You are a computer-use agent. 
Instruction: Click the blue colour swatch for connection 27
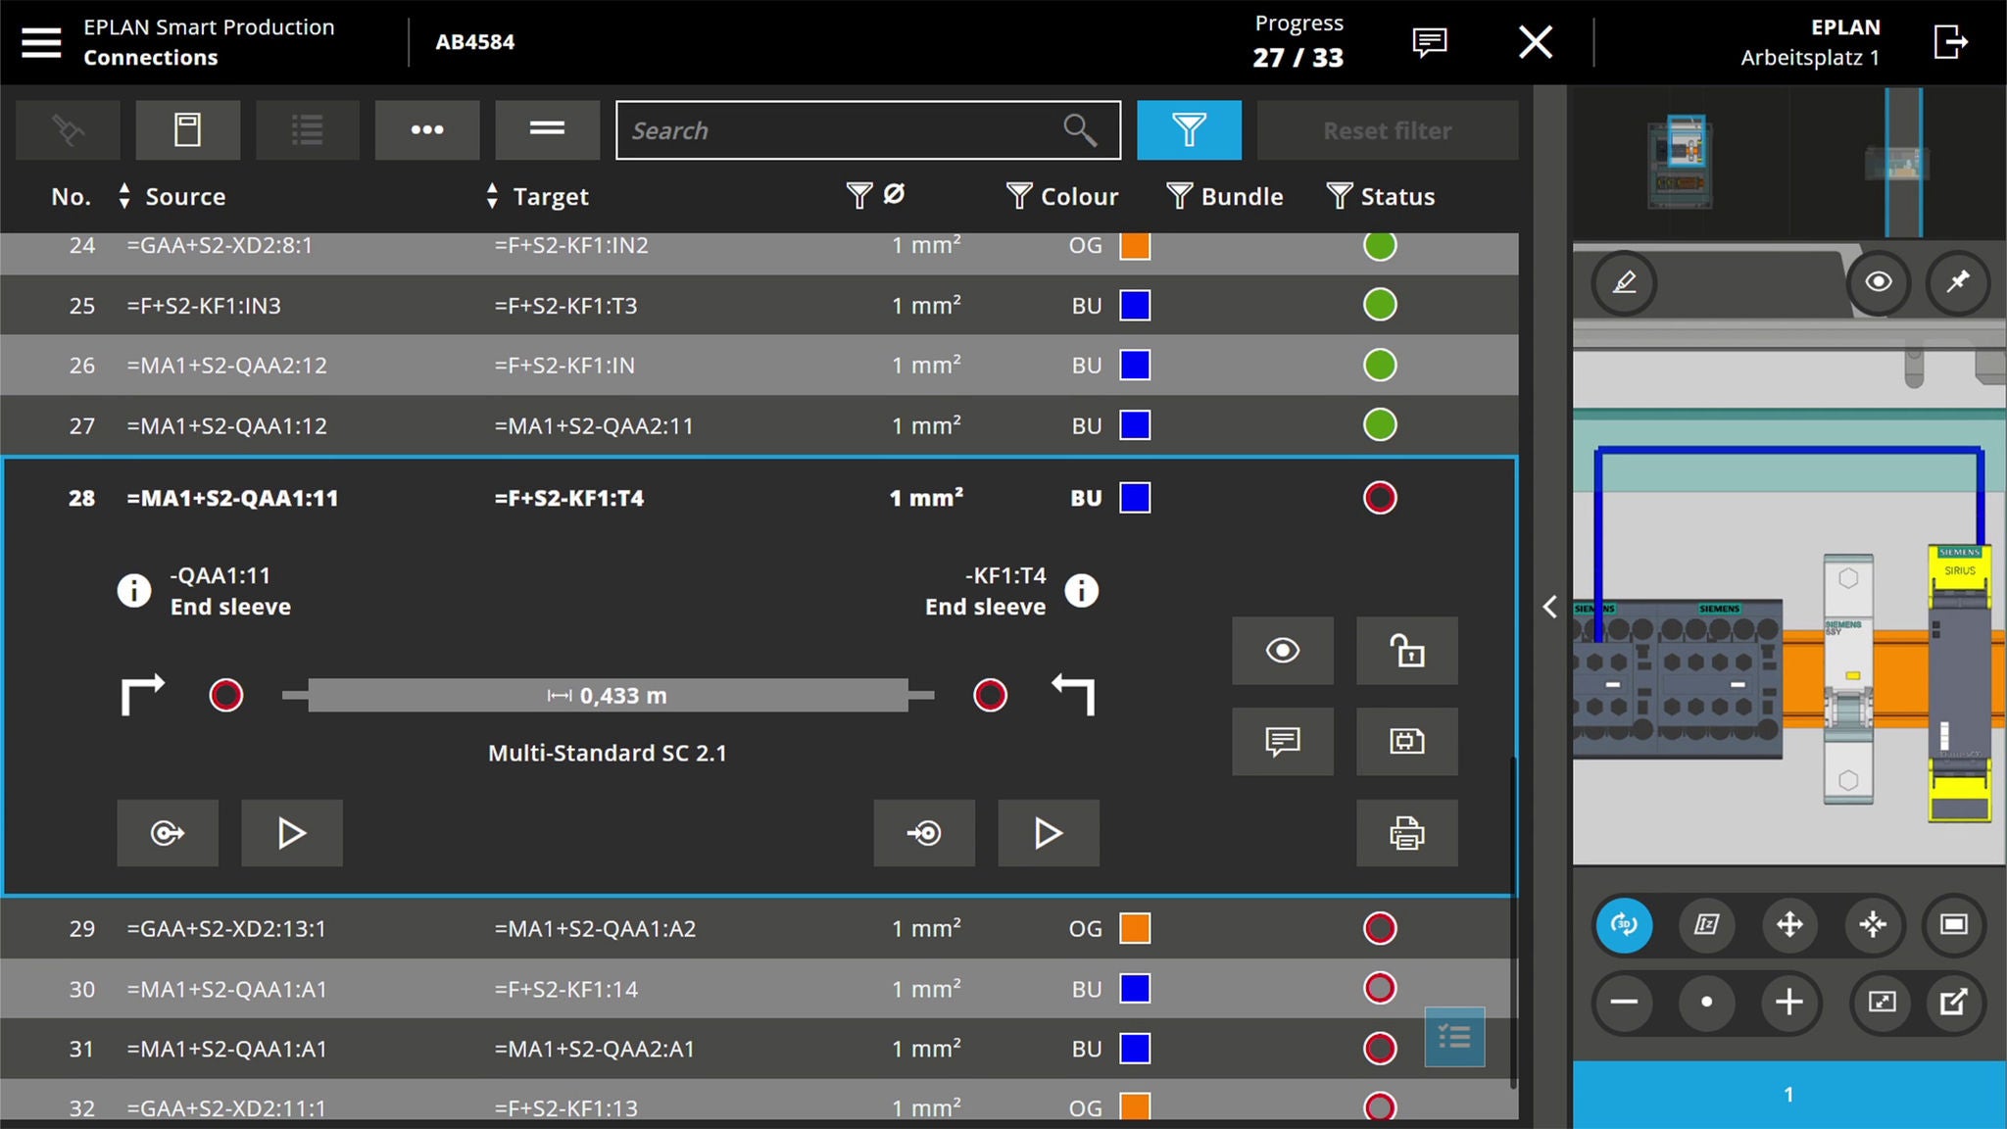pos(1136,425)
